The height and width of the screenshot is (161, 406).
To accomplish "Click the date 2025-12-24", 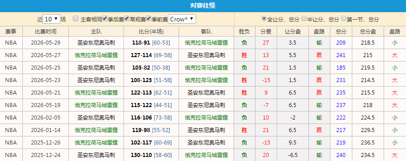I will (46, 155).
